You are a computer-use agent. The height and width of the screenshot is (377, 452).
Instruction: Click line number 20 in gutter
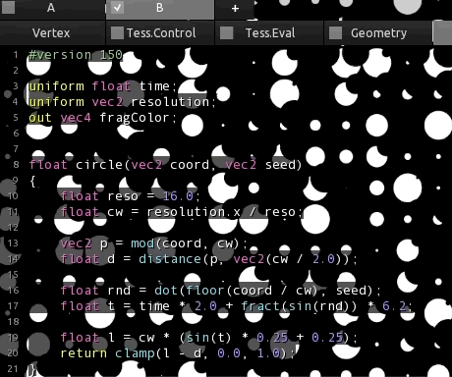tap(13, 353)
